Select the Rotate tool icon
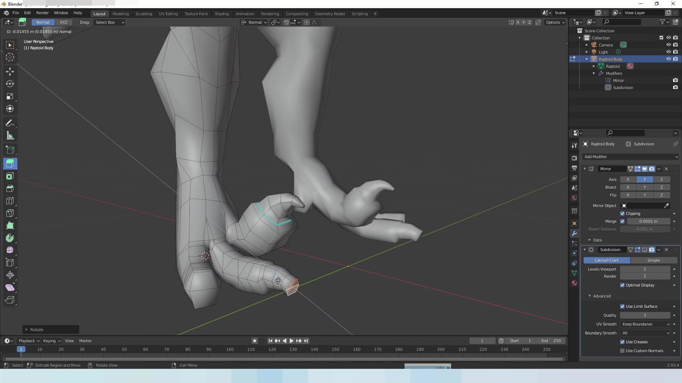682x383 pixels. point(10,84)
